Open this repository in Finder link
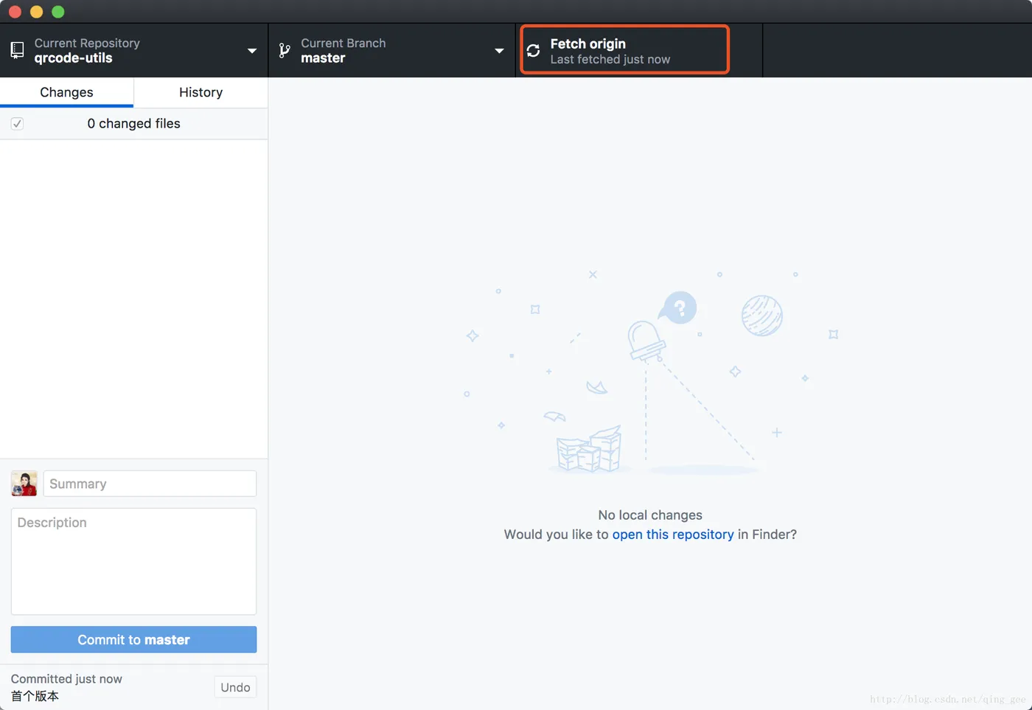This screenshot has width=1032, height=710. [672, 535]
